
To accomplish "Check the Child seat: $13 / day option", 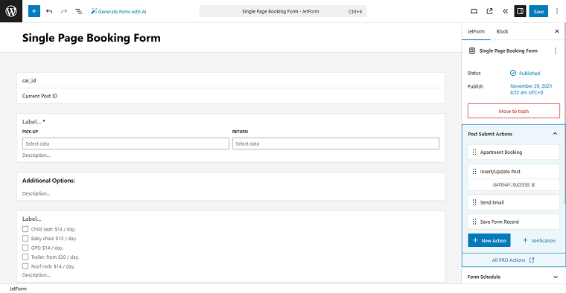I will [x=25, y=229].
